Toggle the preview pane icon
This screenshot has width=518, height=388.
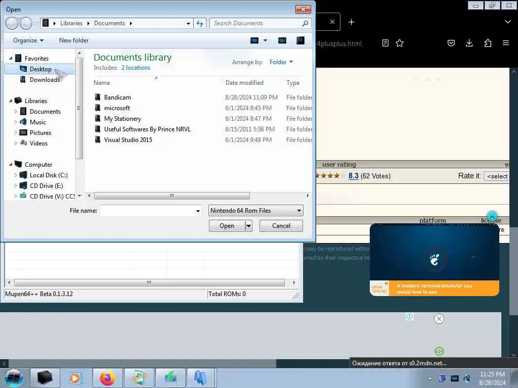pyautogui.click(x=282, y=40)
